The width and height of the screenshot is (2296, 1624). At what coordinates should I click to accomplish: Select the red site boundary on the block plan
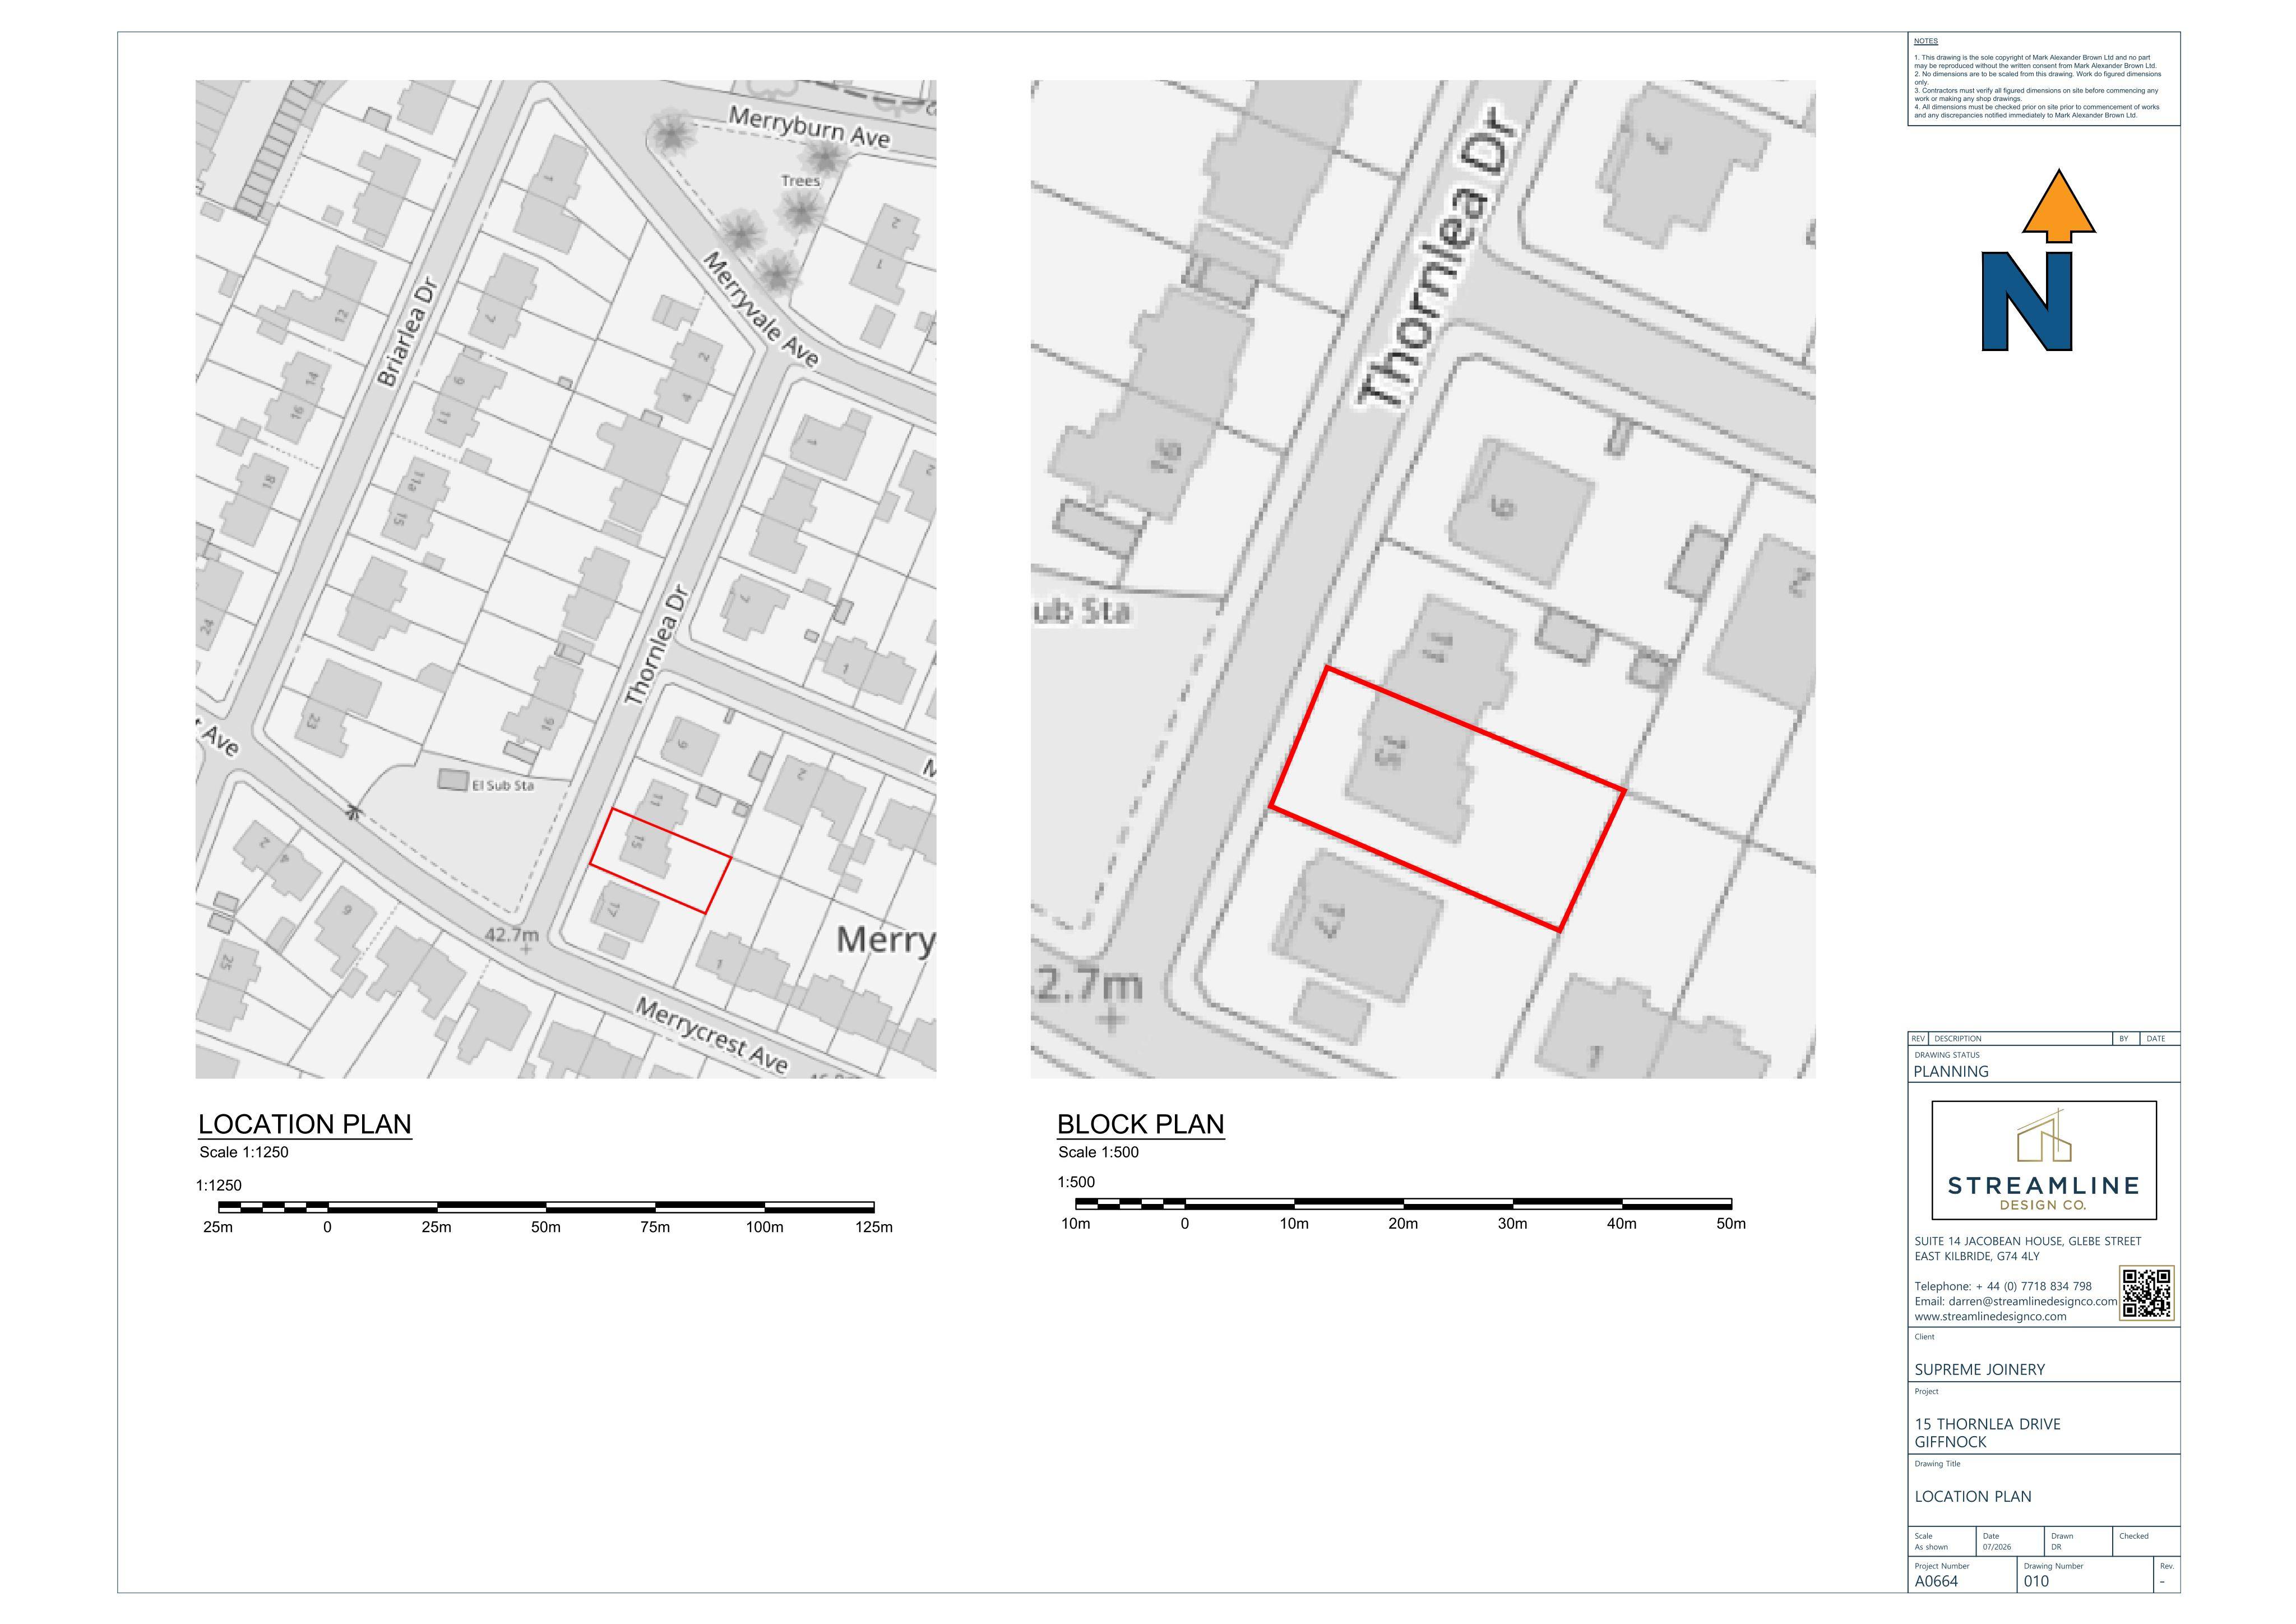click(x=1447, y=799)
